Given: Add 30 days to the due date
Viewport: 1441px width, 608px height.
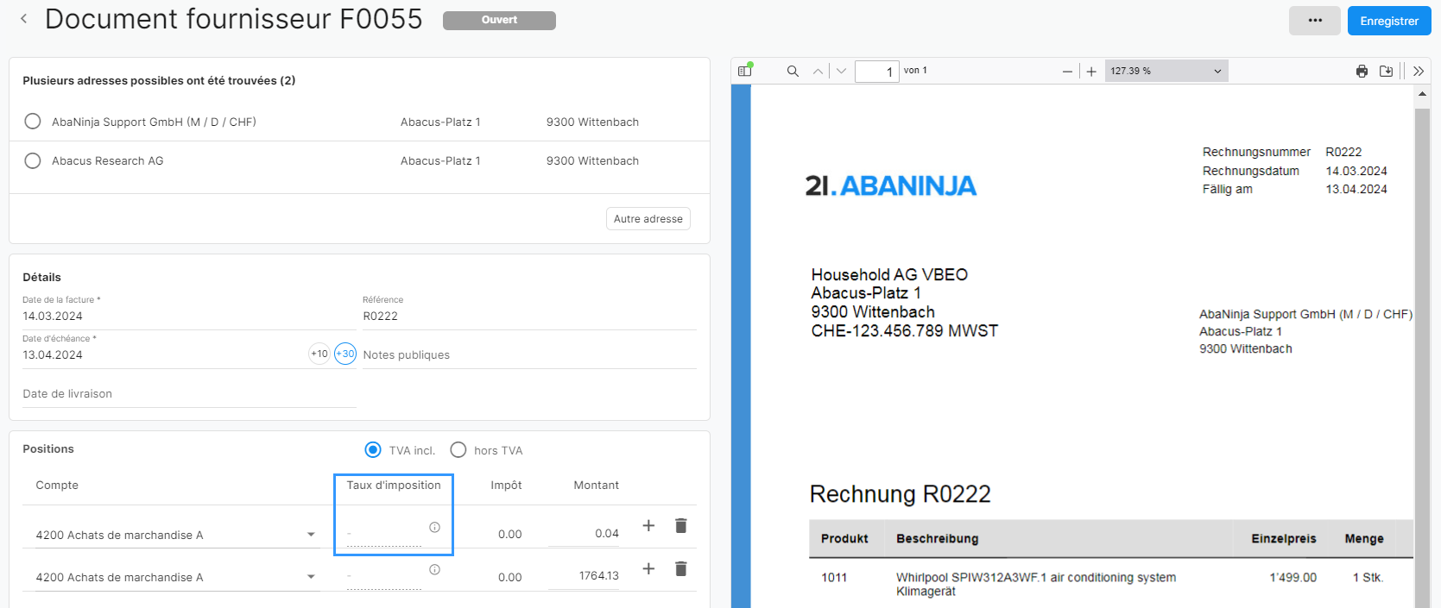Looking at the screenshot, I should click(345, 354).
